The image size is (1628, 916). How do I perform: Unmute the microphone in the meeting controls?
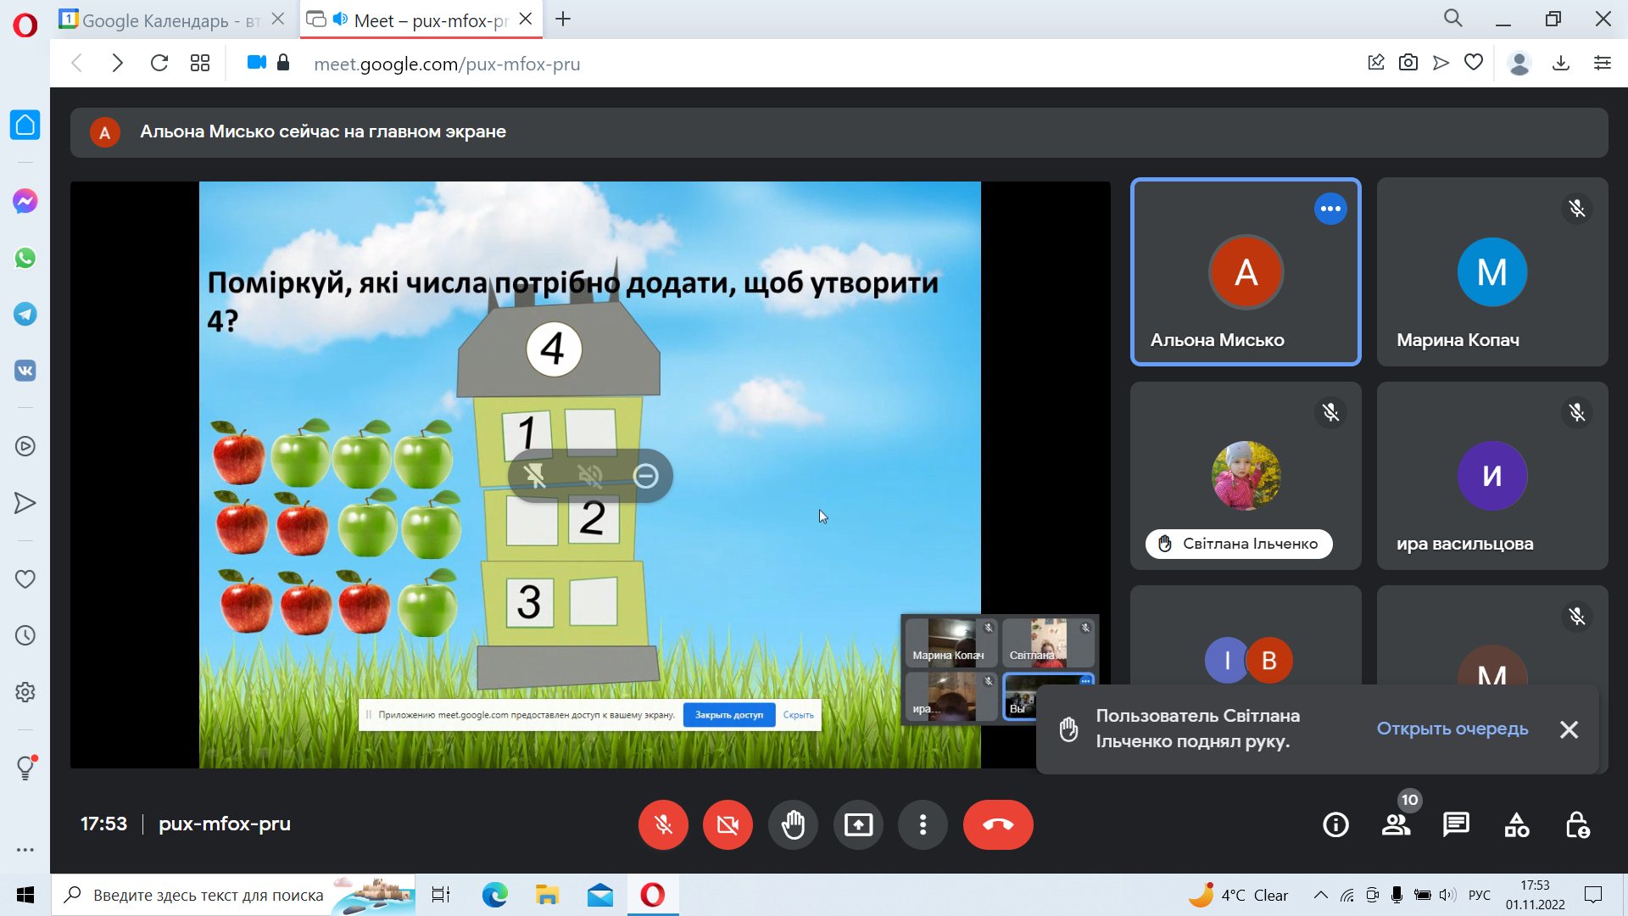(663, 824)
